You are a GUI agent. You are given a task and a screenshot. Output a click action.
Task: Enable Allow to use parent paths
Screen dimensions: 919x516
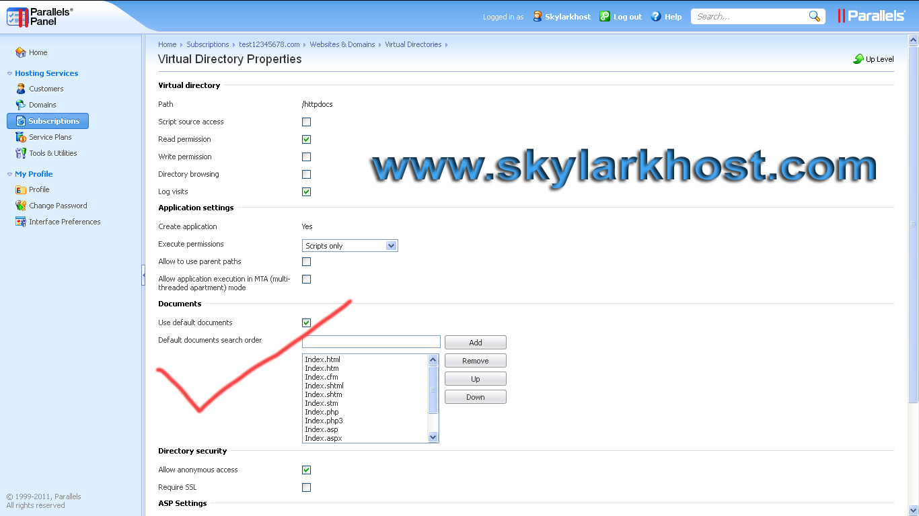point(306,261)
